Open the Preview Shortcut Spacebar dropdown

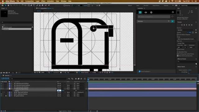(x=186, y=30)
